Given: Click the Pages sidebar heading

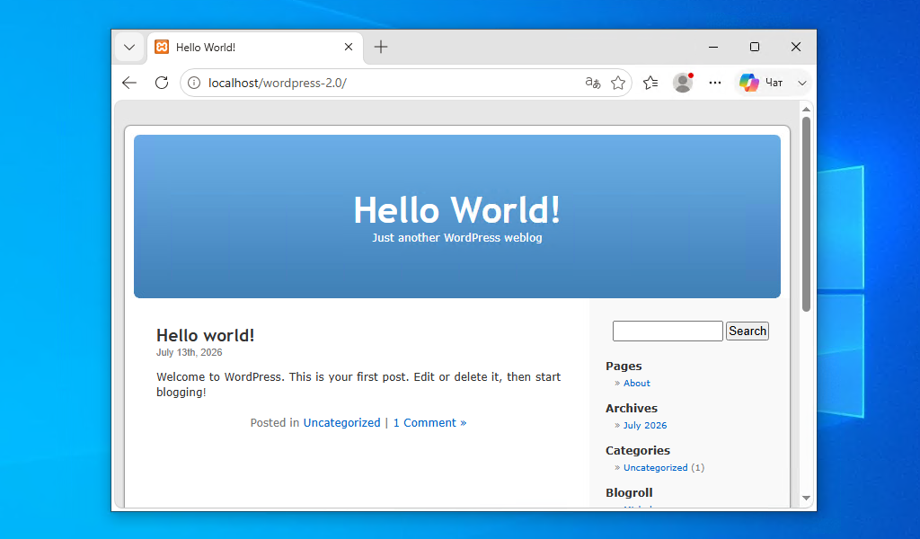Looking at the screenshot, I should 624,366.
